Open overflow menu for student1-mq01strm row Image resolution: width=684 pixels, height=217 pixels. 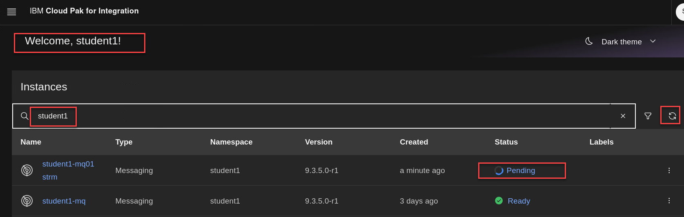[x=669, y=170]
